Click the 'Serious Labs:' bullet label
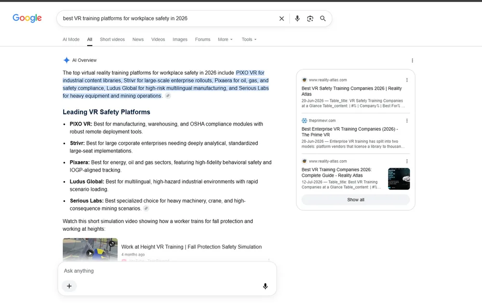Image resolution: width=482 pixels, height=303 pixels. [87, 201]
